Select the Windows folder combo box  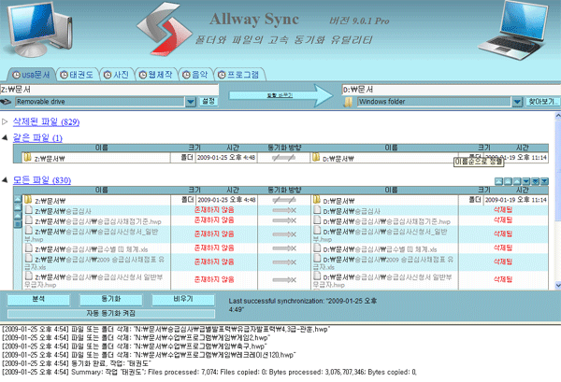[x=439, y=102]
